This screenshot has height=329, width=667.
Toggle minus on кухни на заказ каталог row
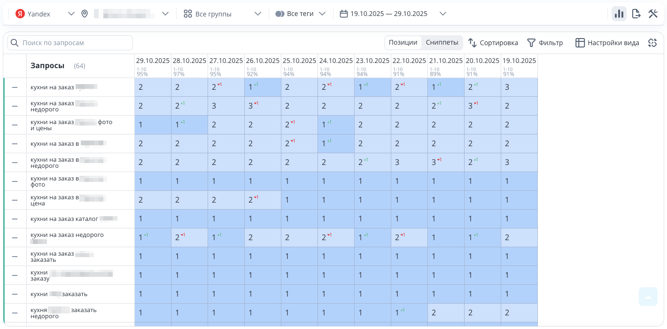[15, 219]
